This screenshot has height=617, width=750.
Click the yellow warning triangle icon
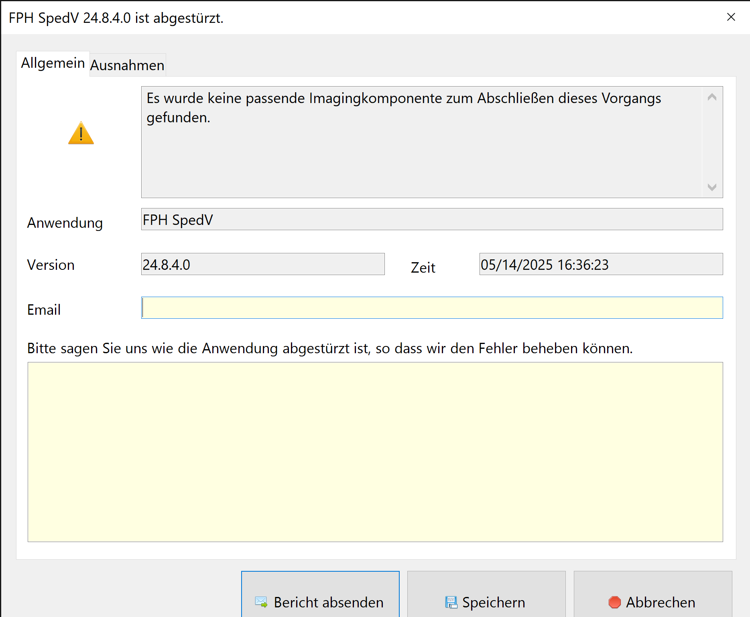(x=81, y=133)
